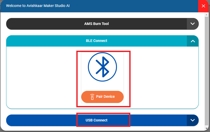
Task: Close the welcome dialog with the red X
Action: (203, 6)
